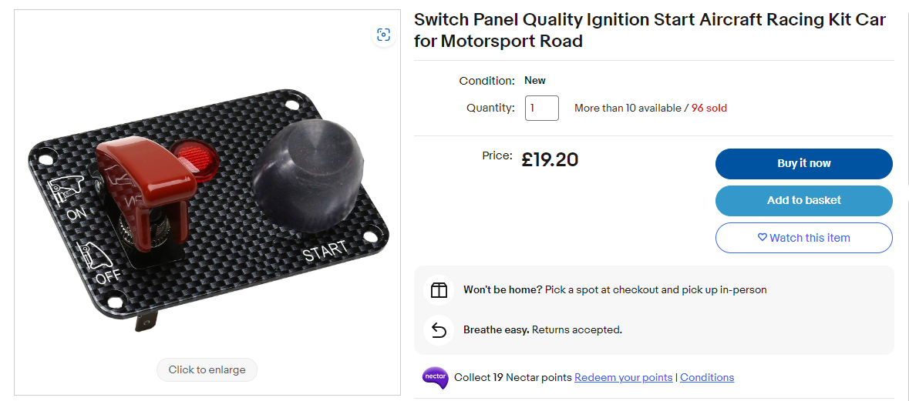The image size is (909, 401).
Task: Click the 'Collect 19 Nectar points' text
Action: click(513, 377)
